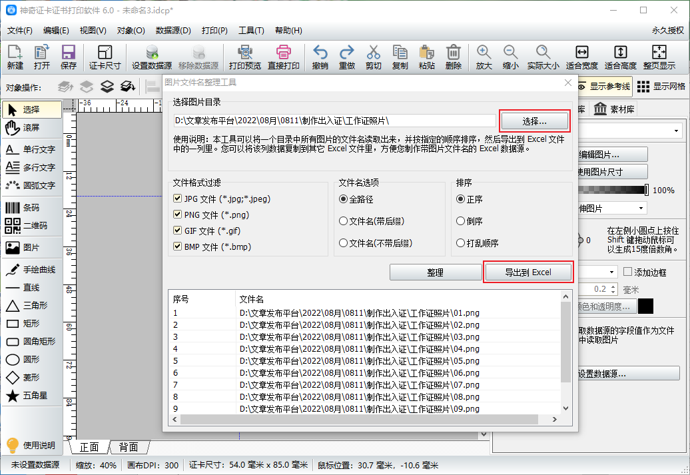
Task: Open the 编辑(E) menu
Action: (56, 31)
